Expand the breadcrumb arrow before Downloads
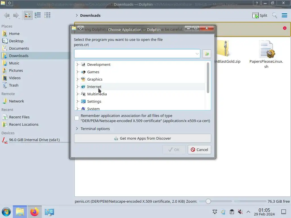 click(77, 15)
